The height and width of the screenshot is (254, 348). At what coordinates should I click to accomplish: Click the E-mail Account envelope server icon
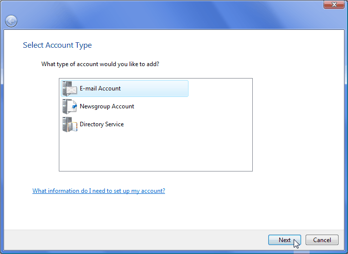(x=70, y=88)
